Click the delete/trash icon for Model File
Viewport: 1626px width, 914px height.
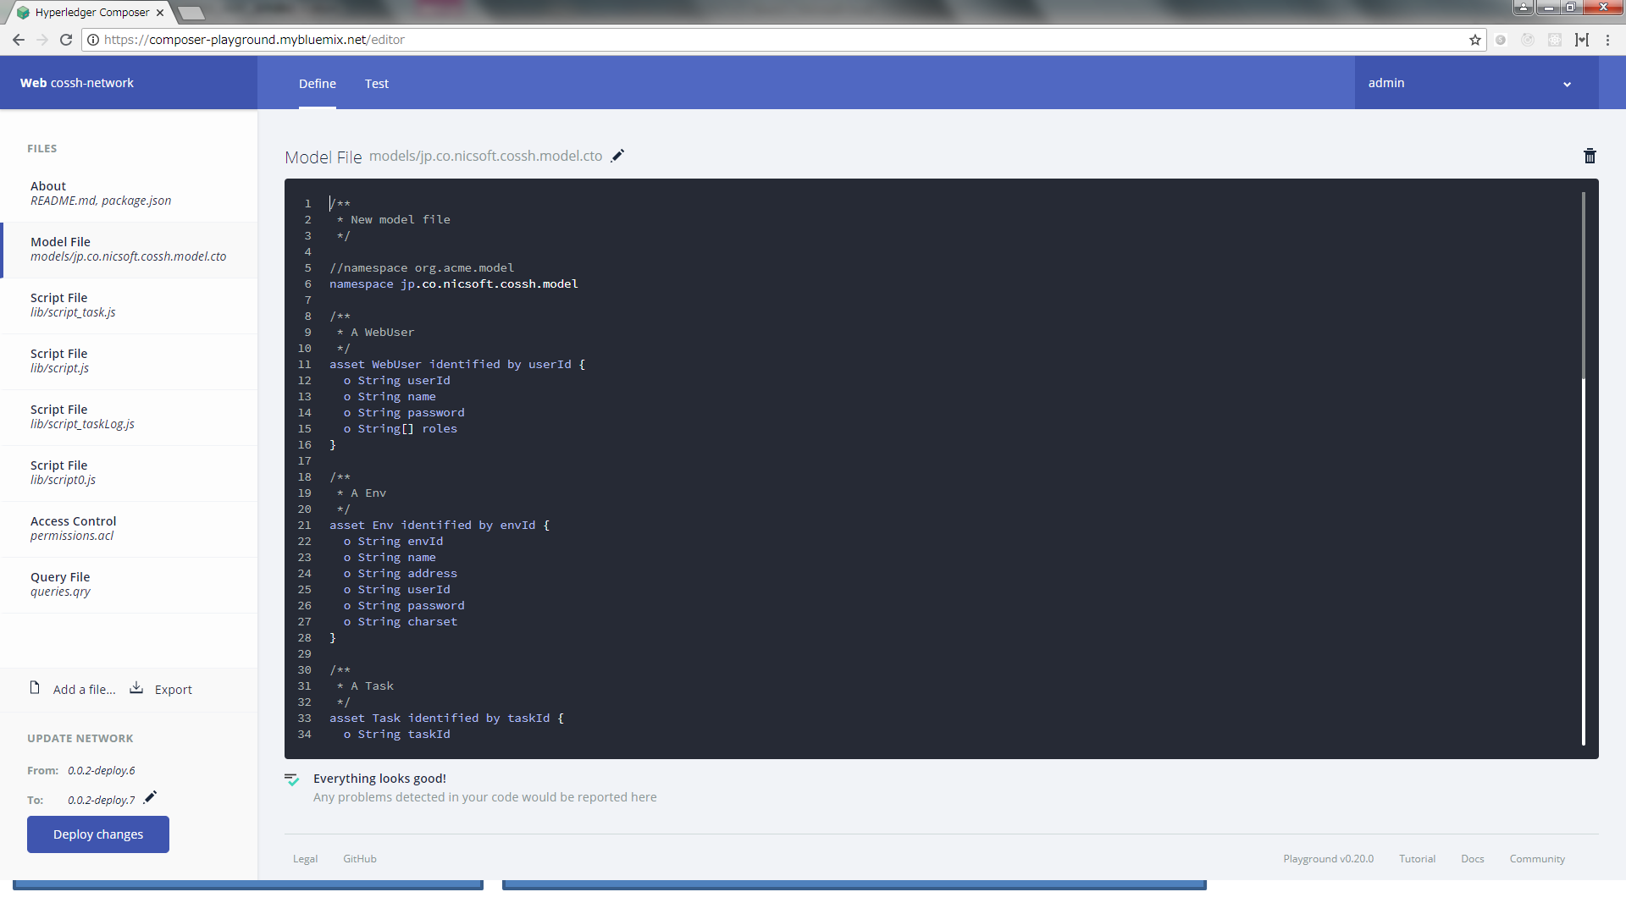pyautogui.click(x=1589, y=157)
